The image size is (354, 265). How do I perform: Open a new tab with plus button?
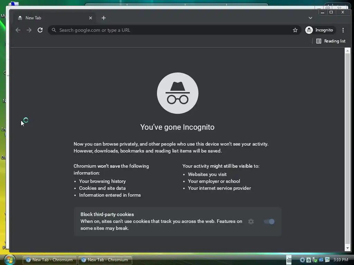tap(104, 18)
